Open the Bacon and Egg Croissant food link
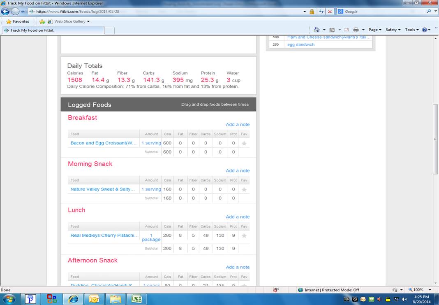 pyautogui.click(x=104, y=143)
